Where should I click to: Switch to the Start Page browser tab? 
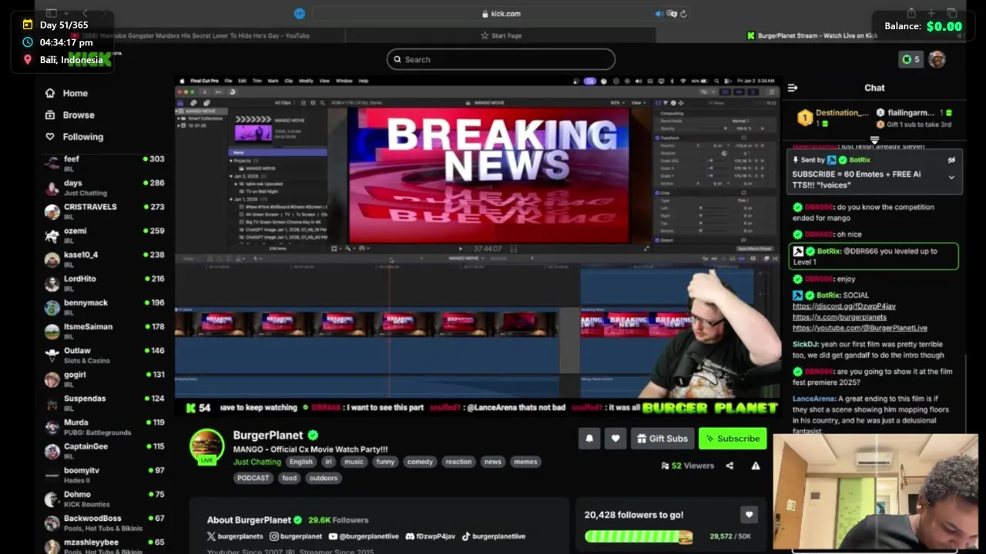pos(501,35)
